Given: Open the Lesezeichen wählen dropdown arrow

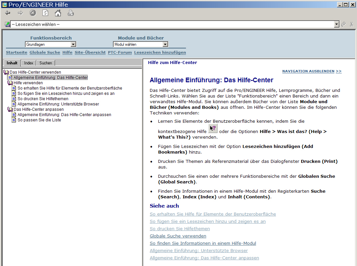Looking at the screenshot, I should tap(337, 24).
